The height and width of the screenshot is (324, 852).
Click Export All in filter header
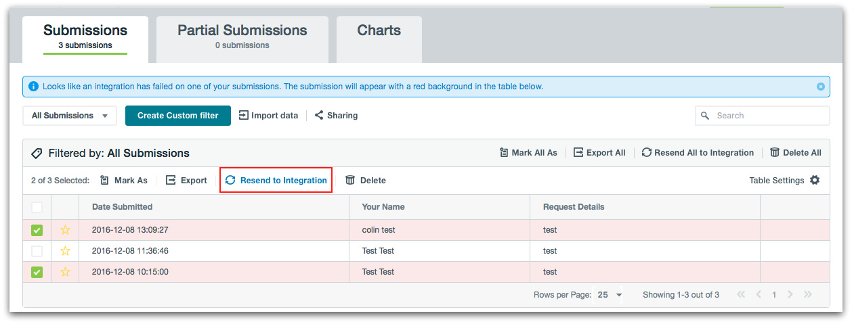pos(599,153)
